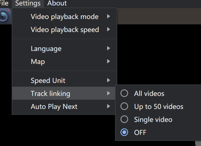Open the Speed Unit submenu
This screenshot has width=201, height=146.
(65, 80)
